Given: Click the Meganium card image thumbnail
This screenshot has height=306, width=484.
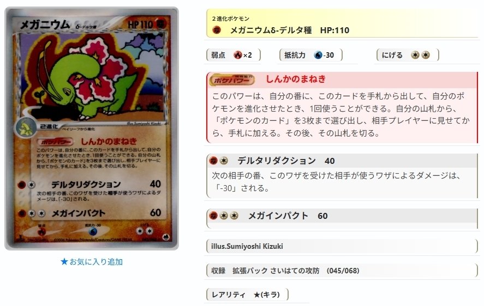Looking at the screenshot, I should click(92, 128).
